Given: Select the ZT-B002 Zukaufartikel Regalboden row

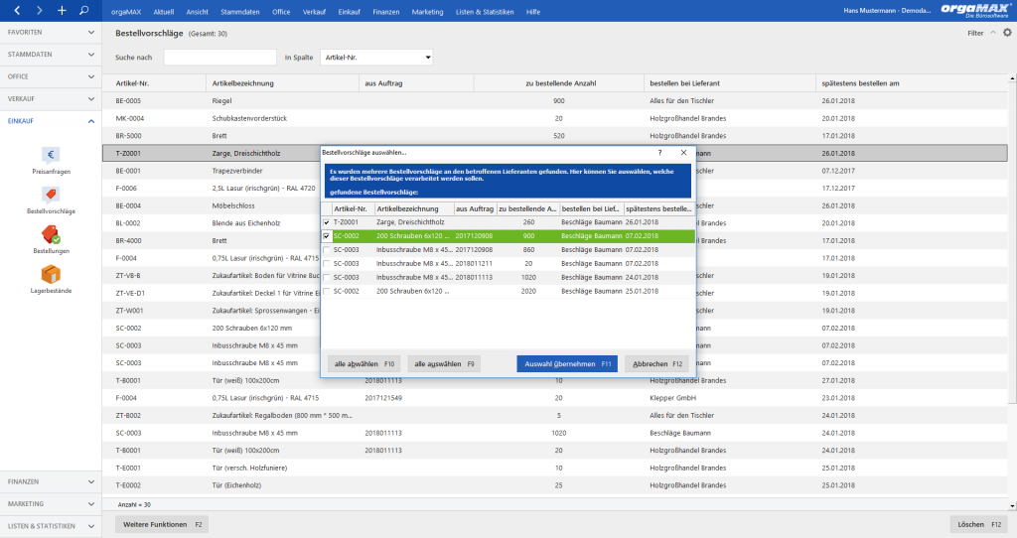Looking at the screenshot, I should [554, 415].
